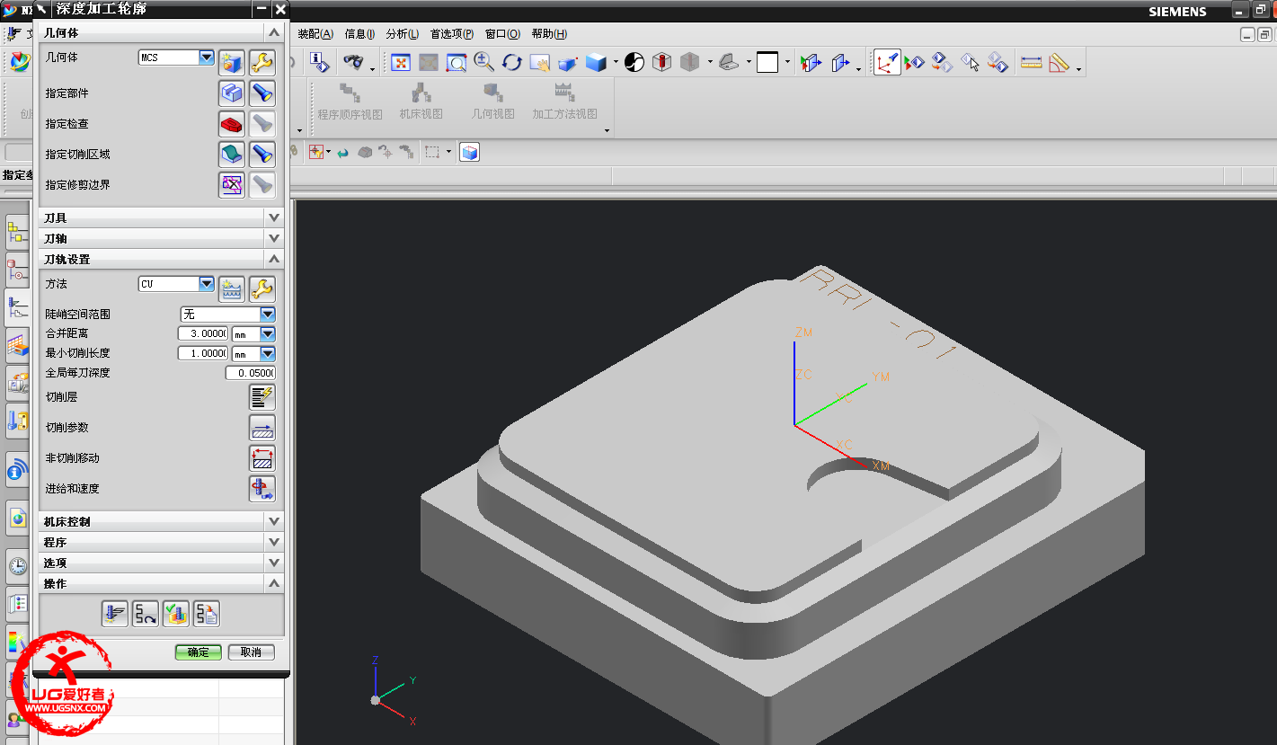Open the 最小切削长度 mm unit dropdown
The width and height of the screenshot is (1277, 745).
[267, 353]
